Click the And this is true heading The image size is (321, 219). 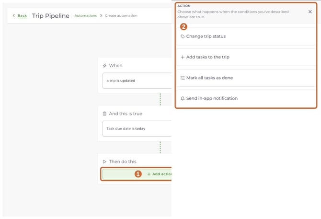coord(126,114)
